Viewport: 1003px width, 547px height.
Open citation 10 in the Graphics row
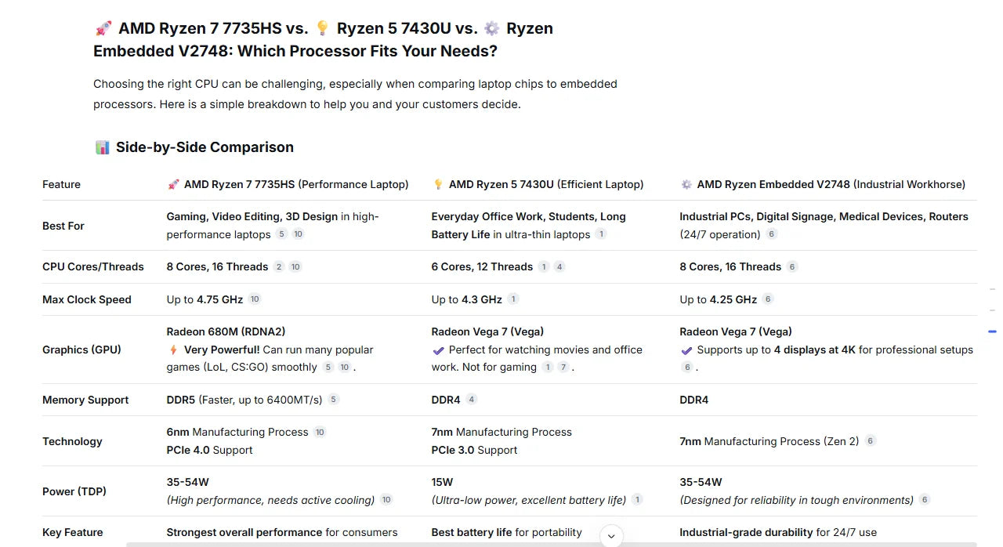(345, 367)
